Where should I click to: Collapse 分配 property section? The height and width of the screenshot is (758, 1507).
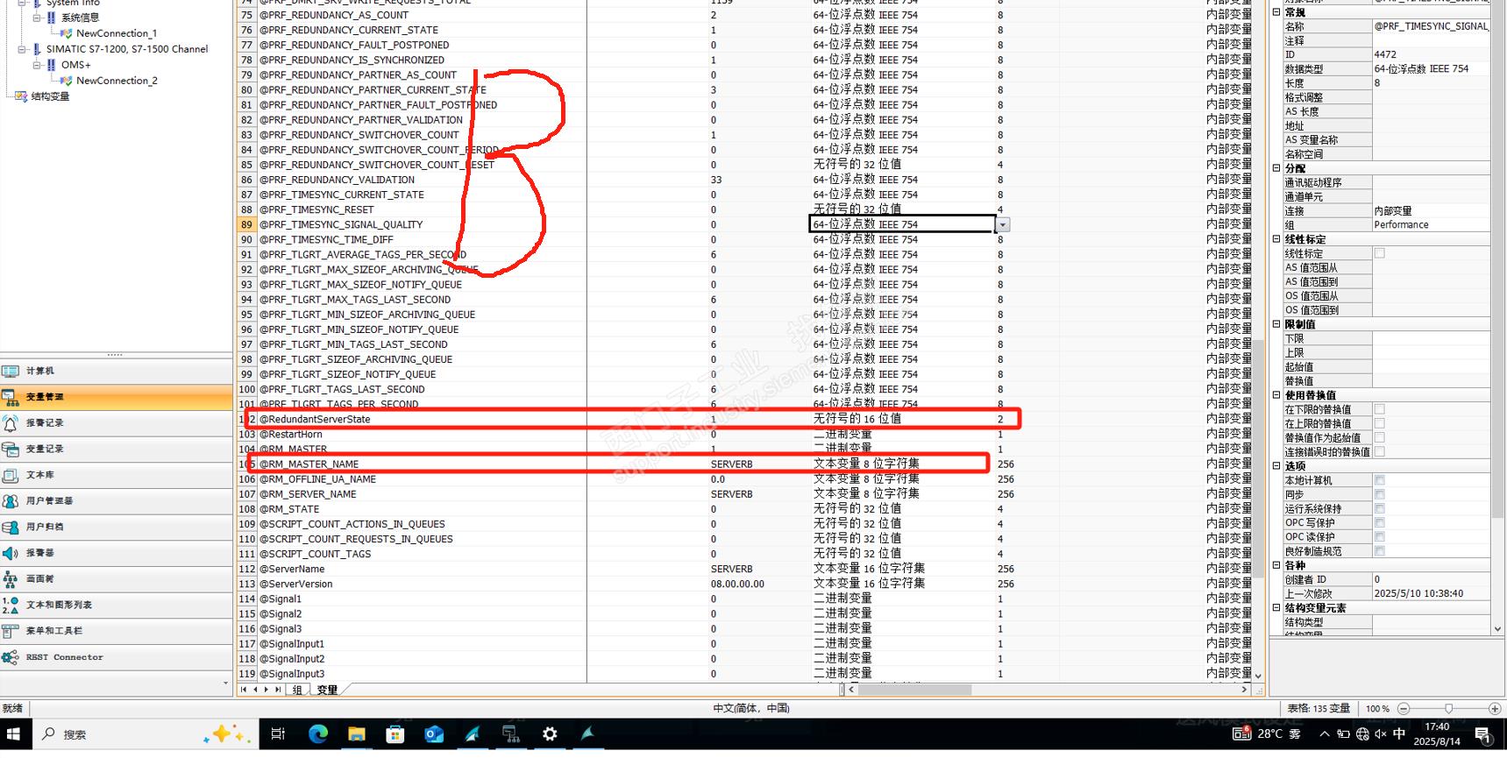tap(1276, 168)
